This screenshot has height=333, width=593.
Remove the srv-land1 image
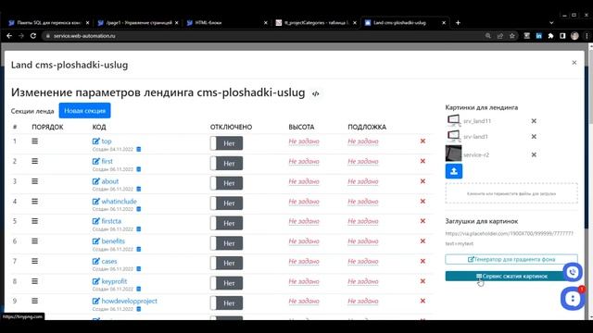tap(534, 136)
